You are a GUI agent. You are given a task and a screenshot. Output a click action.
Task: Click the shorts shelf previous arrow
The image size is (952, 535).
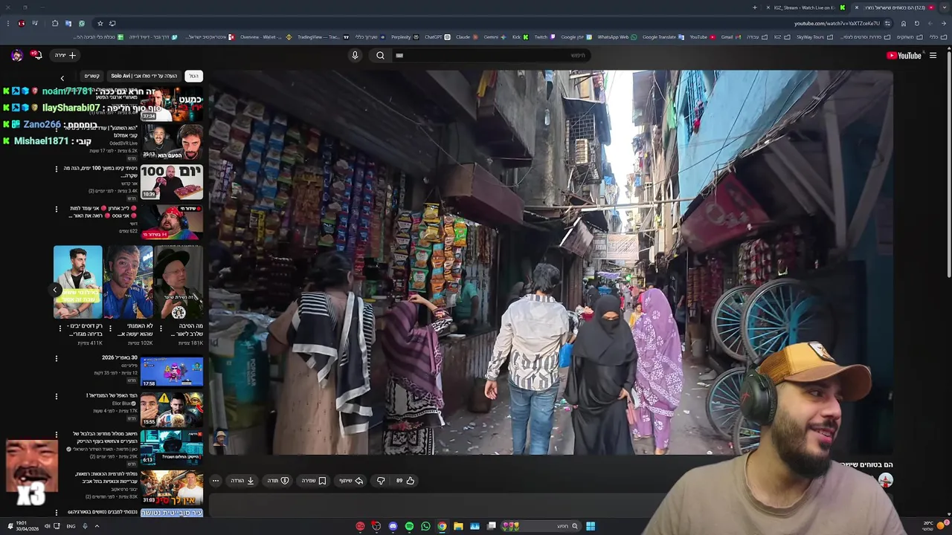[54, 290]
